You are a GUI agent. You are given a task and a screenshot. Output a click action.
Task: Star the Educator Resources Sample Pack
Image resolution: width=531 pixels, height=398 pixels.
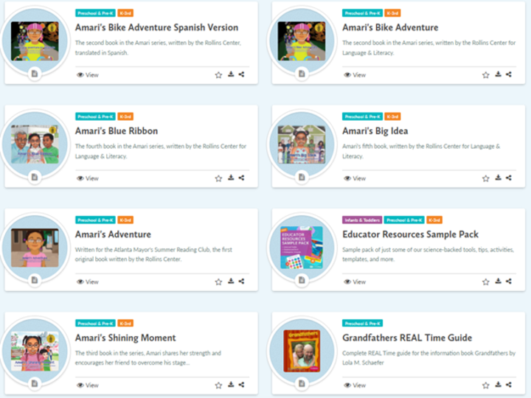(x=485, y=282)
